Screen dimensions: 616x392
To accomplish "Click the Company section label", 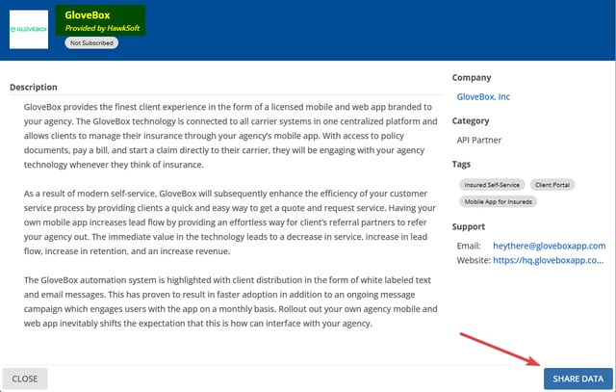I will 472,77.
